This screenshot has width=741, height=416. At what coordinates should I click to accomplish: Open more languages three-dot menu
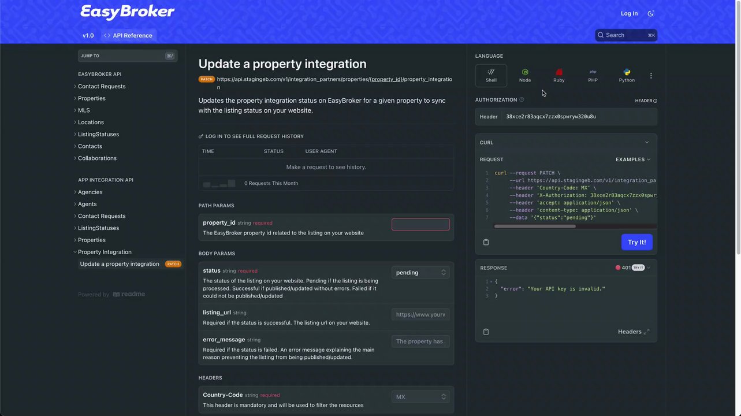(x=651, y=76)
